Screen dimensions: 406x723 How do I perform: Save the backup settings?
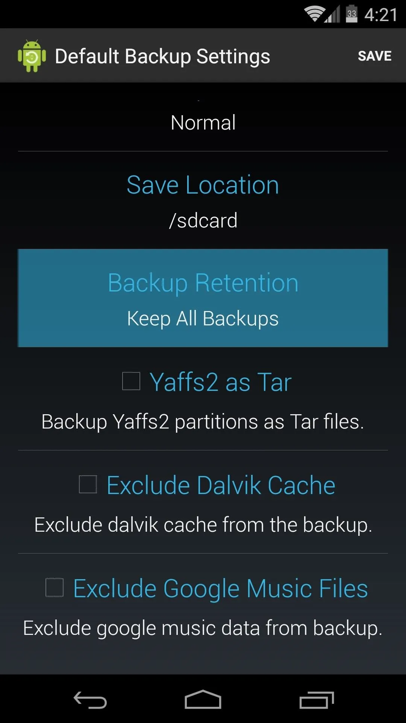point(374,56)
